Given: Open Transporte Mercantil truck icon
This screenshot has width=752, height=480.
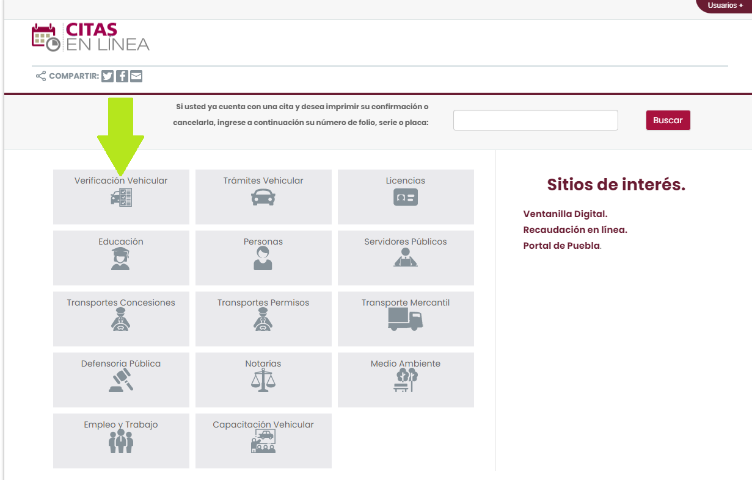Looking at the screenshot, I should (406, 319).
